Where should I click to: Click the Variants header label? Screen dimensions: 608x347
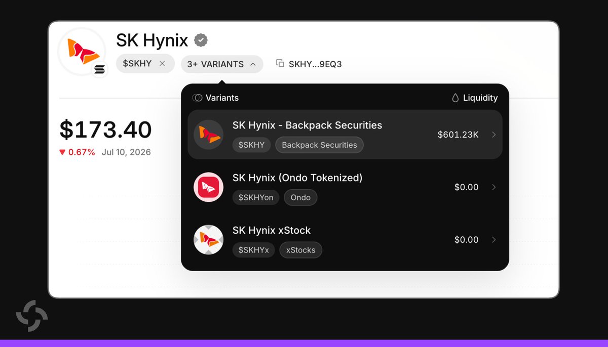click(x=222, y=98)
